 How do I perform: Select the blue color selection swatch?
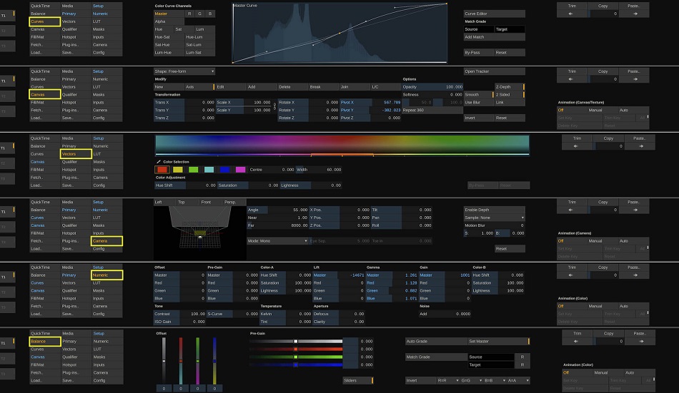coord(224,170)
